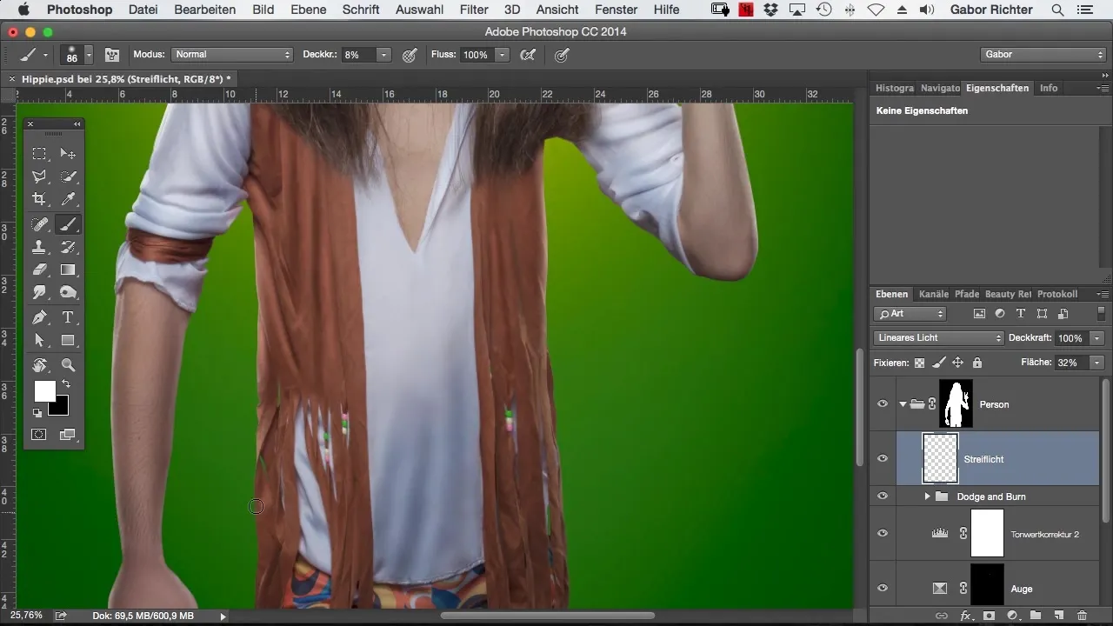Screen dimensions: 1113x626
Task: Toggle lock transparent pixels
Action: [920, 363]
